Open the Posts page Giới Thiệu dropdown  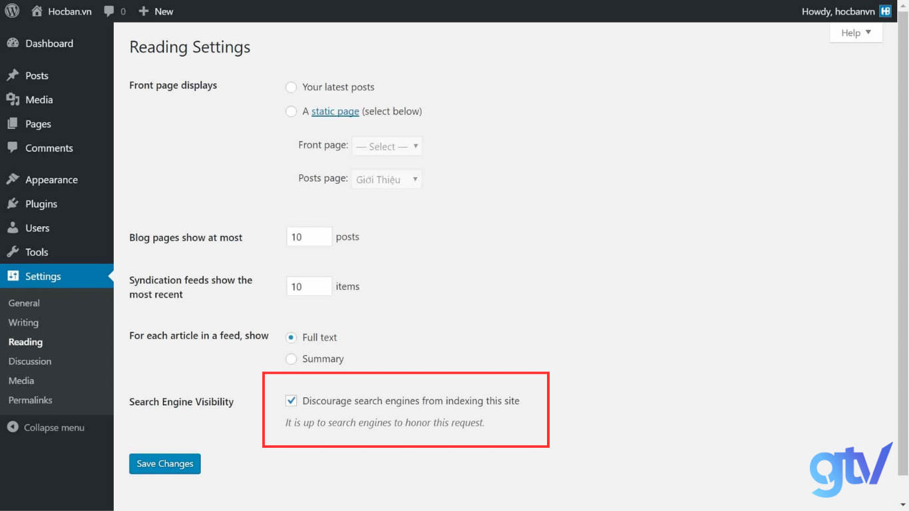[x=386, y=178]
